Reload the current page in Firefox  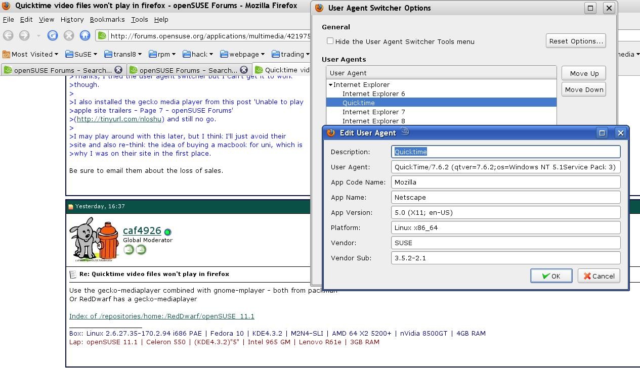[53, 35]
